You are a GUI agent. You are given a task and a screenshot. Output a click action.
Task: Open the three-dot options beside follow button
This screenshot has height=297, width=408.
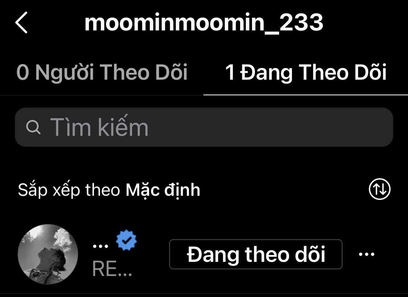(x=366, y=254)
